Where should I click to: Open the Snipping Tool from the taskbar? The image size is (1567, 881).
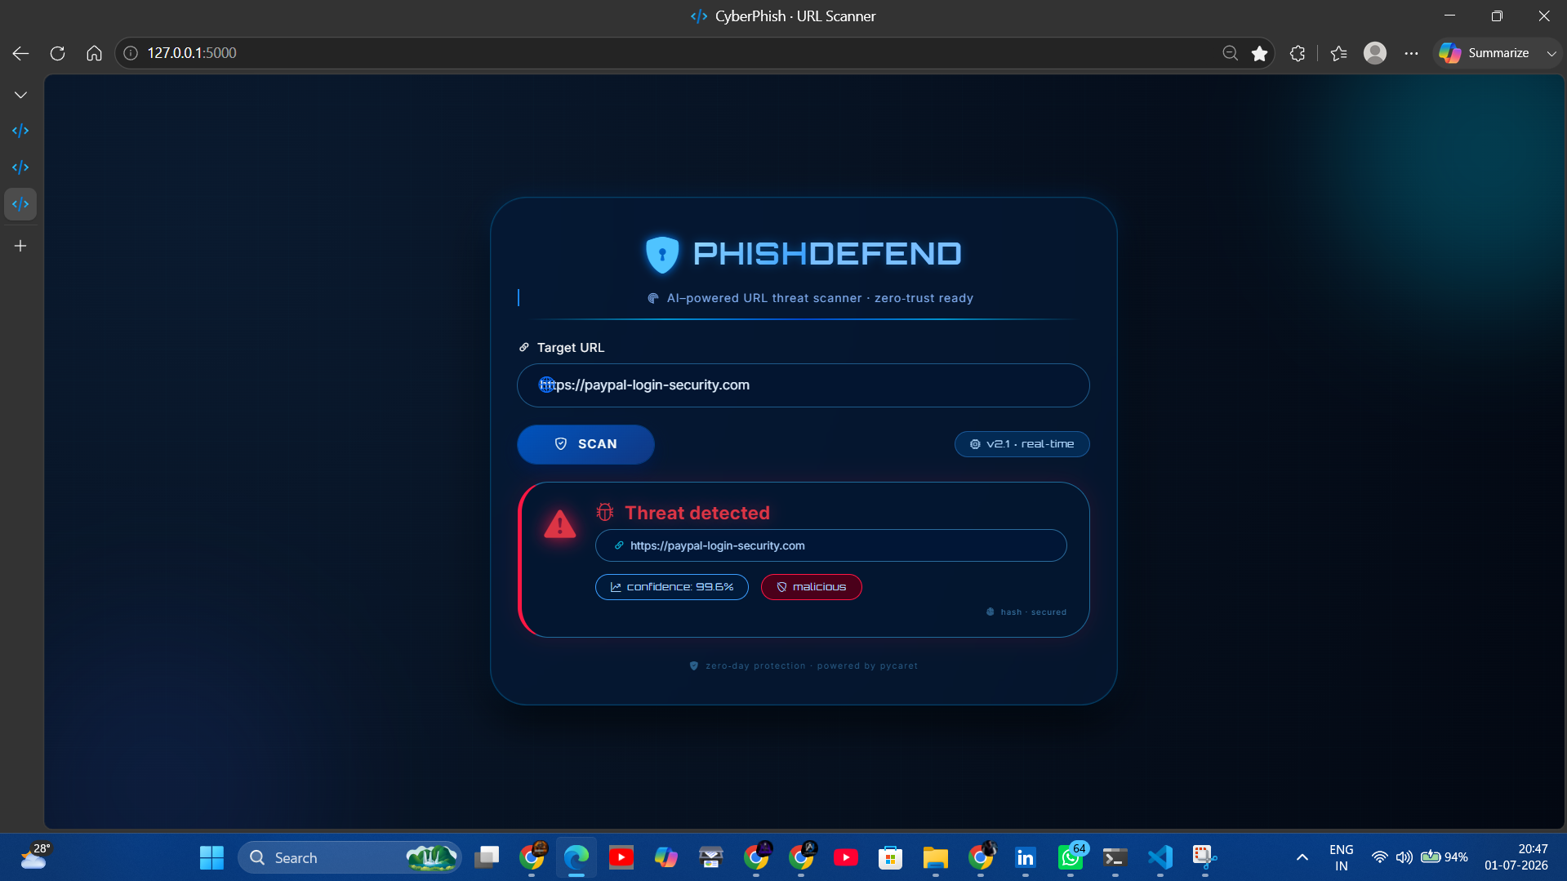[1204, 857]
